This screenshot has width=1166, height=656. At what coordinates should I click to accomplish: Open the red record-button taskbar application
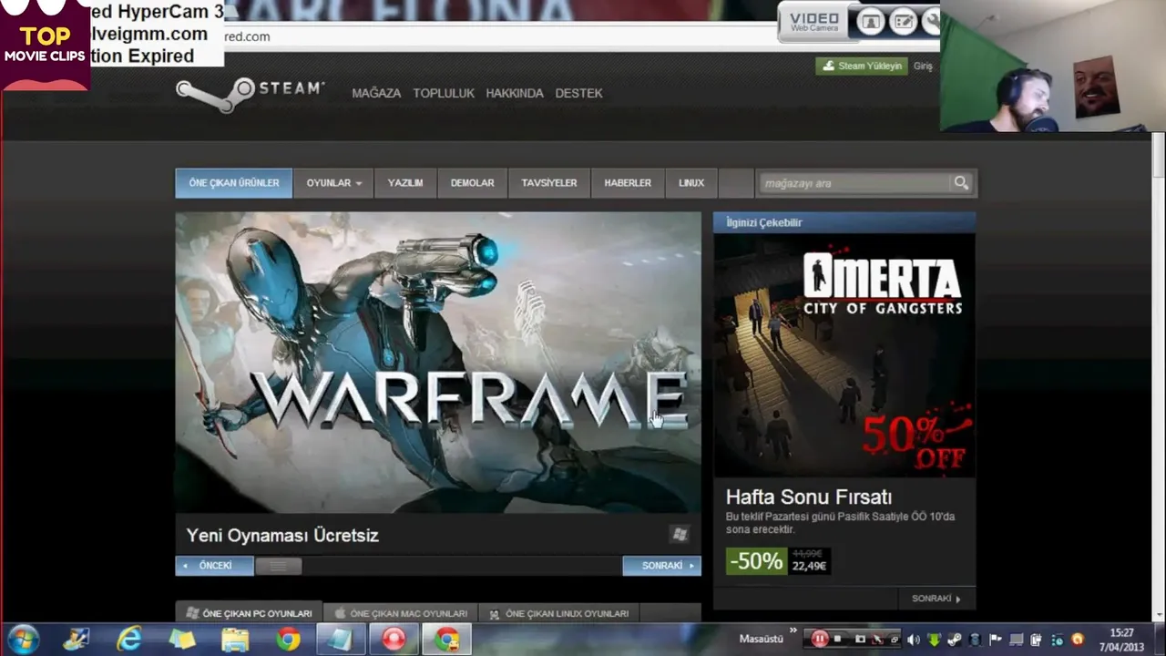(394, 640)
